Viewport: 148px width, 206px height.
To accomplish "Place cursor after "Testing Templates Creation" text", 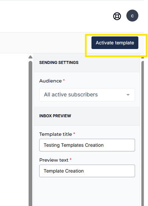I will coord(104,145).
